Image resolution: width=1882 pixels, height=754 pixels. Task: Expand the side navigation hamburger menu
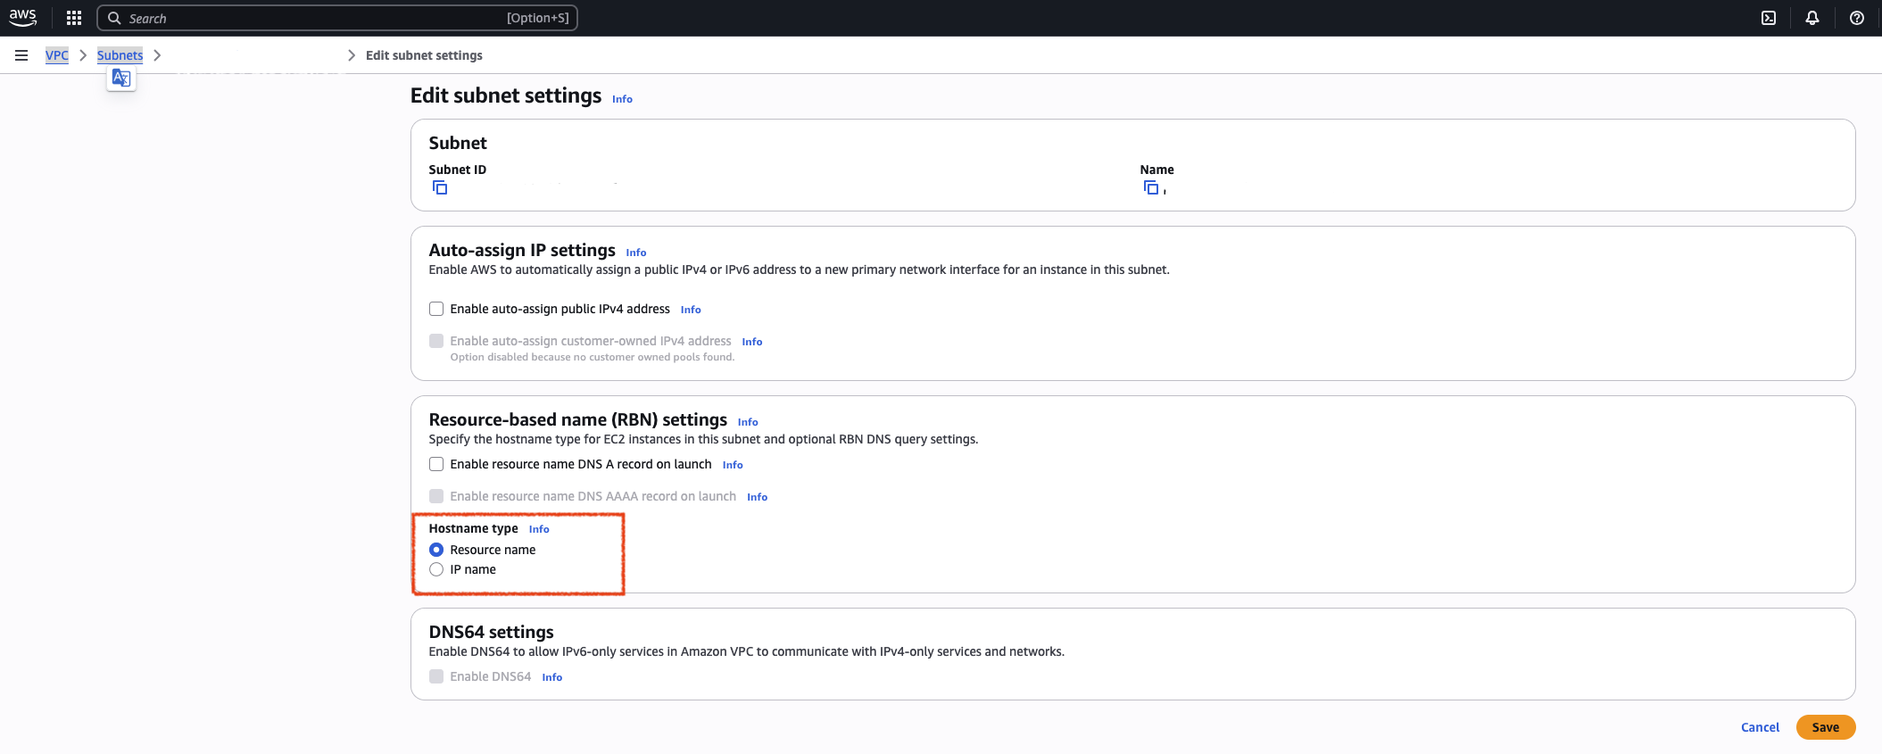point(21,55)
